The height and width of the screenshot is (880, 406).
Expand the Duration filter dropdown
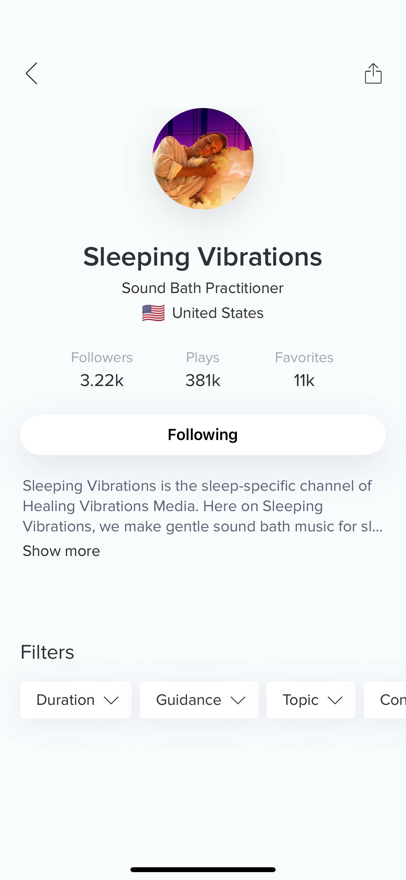(x=76, y=700)
